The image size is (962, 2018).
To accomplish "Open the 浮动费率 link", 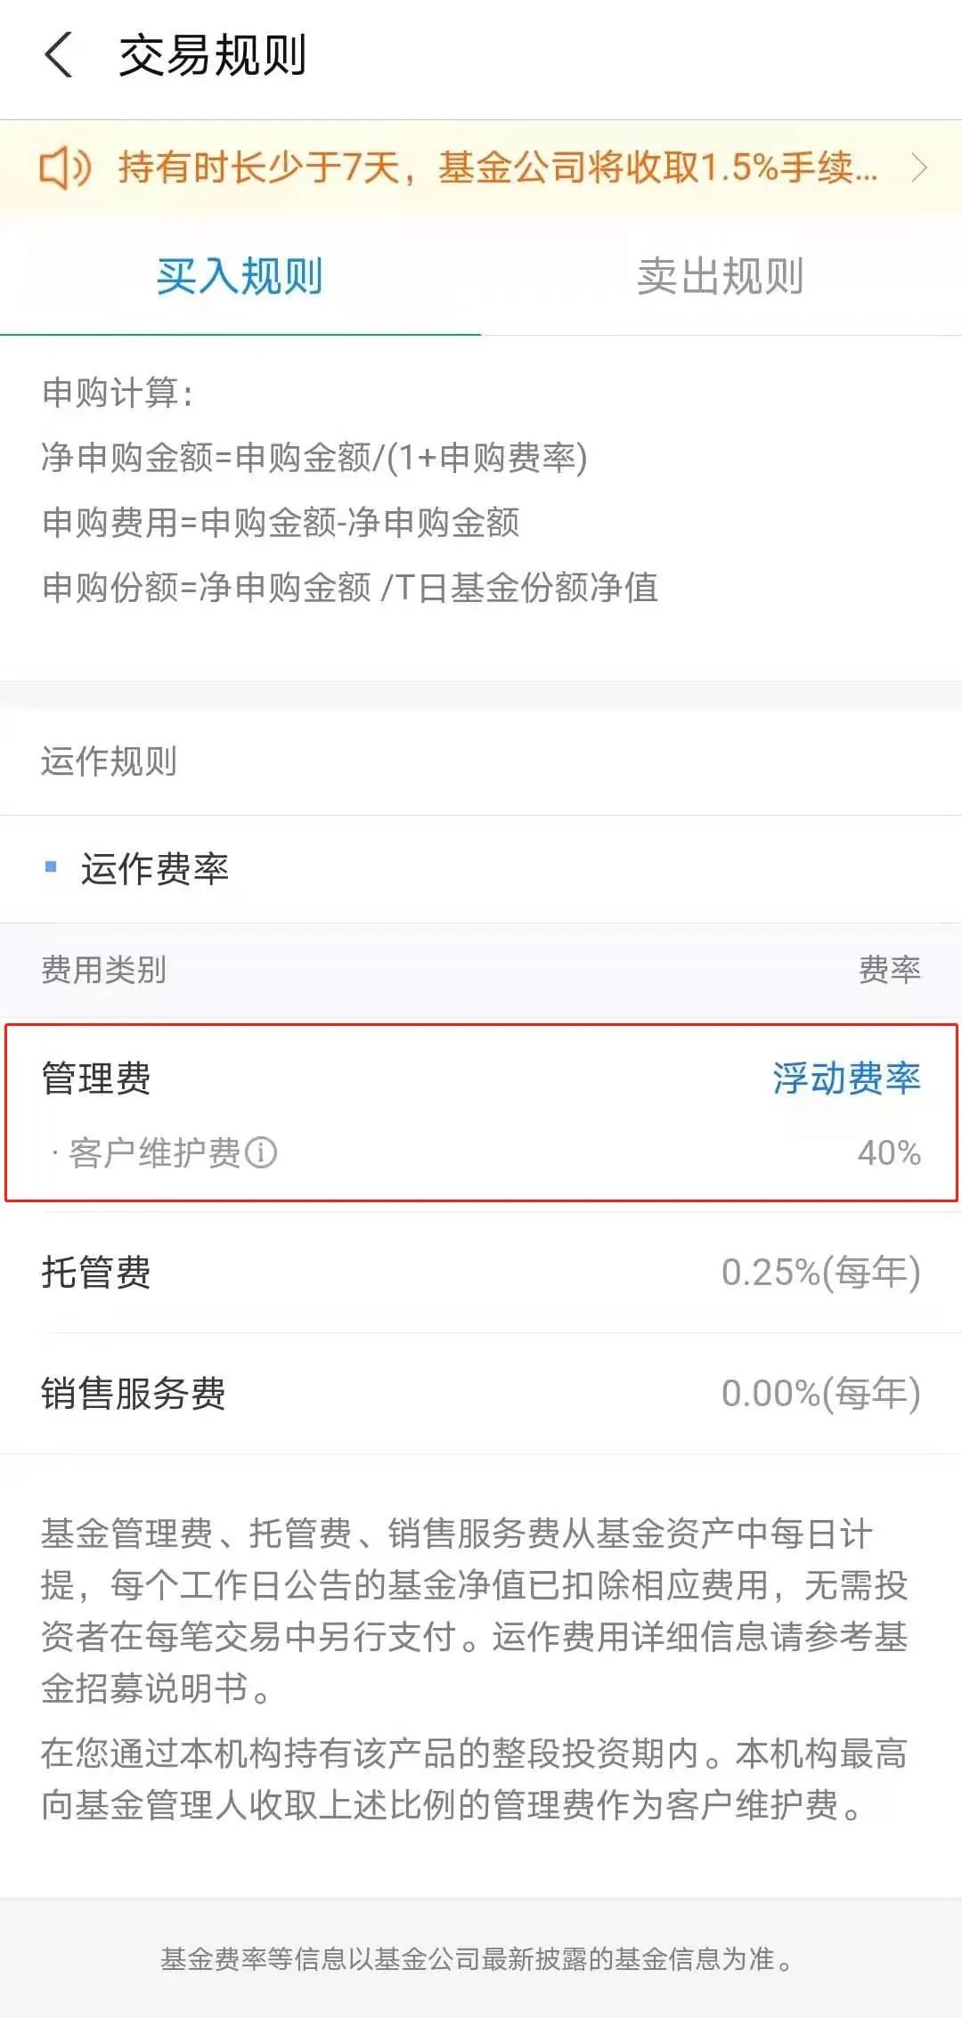I will [846, 1078].
